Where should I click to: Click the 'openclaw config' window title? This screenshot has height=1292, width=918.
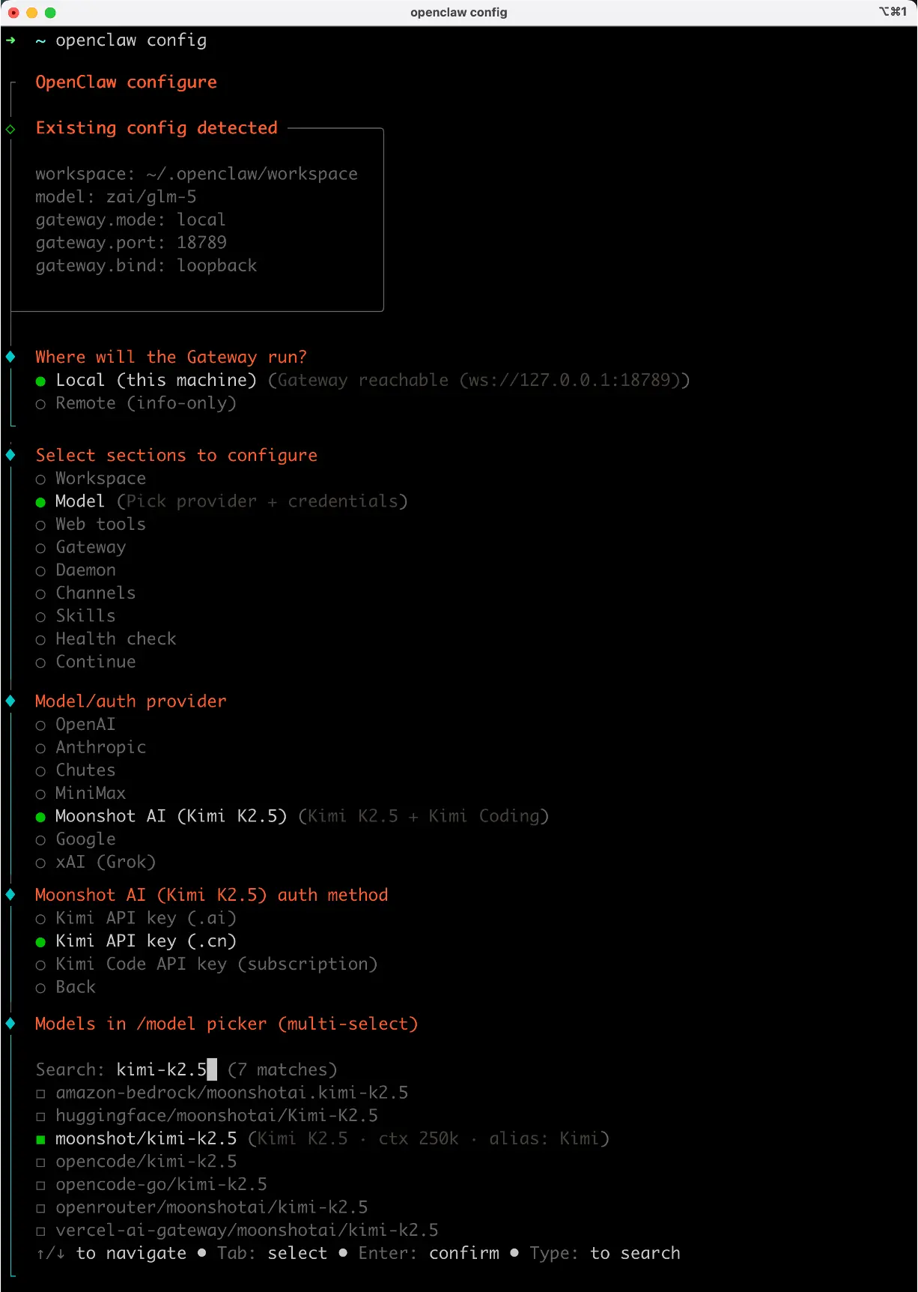458,13
